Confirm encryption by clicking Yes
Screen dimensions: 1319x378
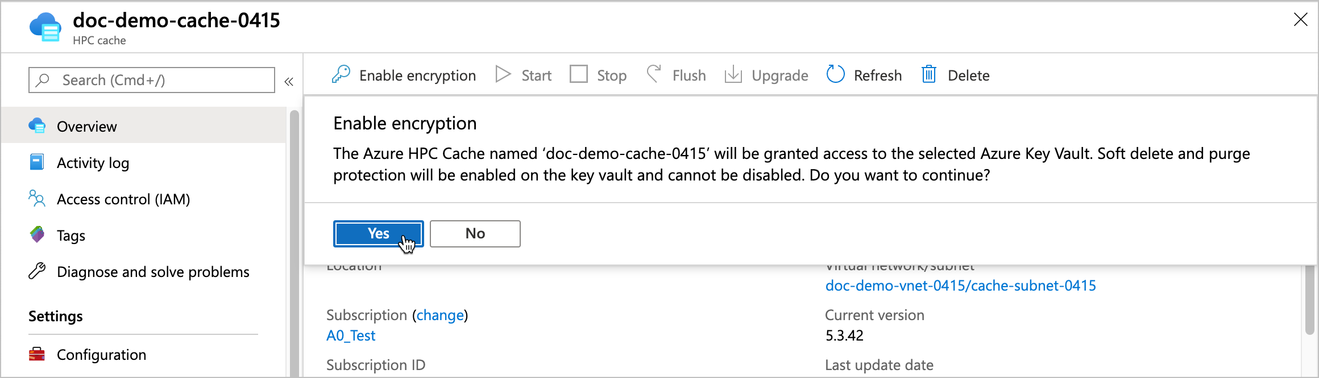click(378, 233)
